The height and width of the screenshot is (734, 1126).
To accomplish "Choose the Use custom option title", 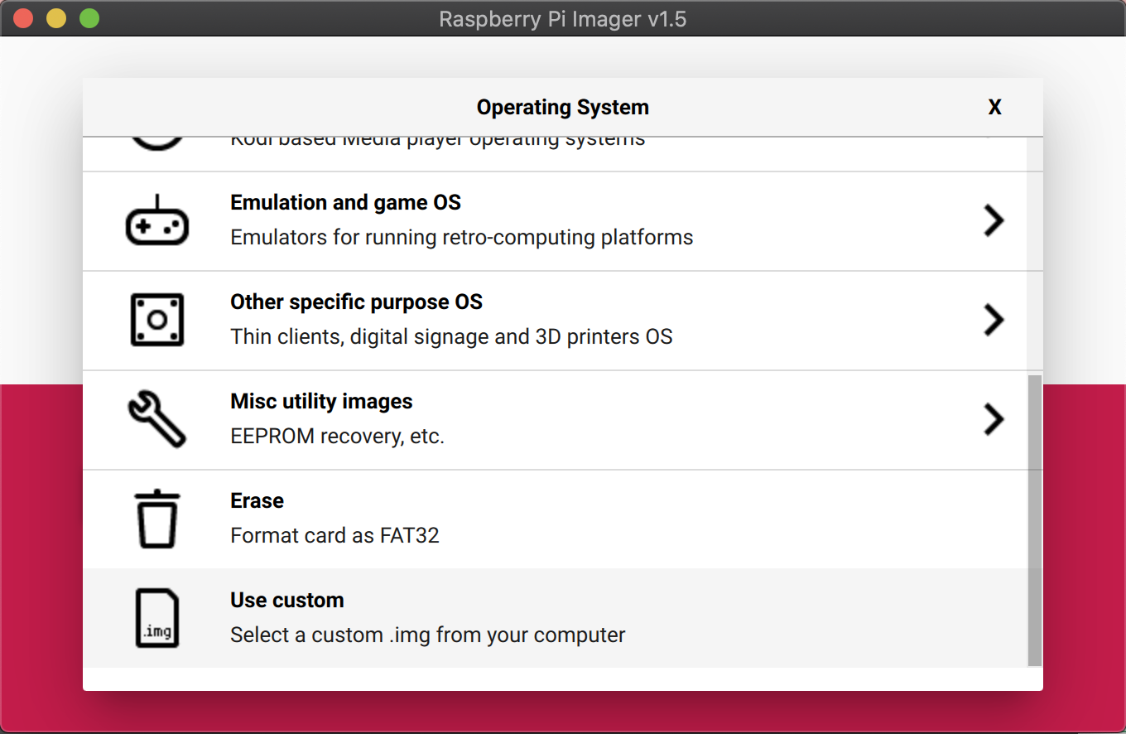I will (287, 601).
